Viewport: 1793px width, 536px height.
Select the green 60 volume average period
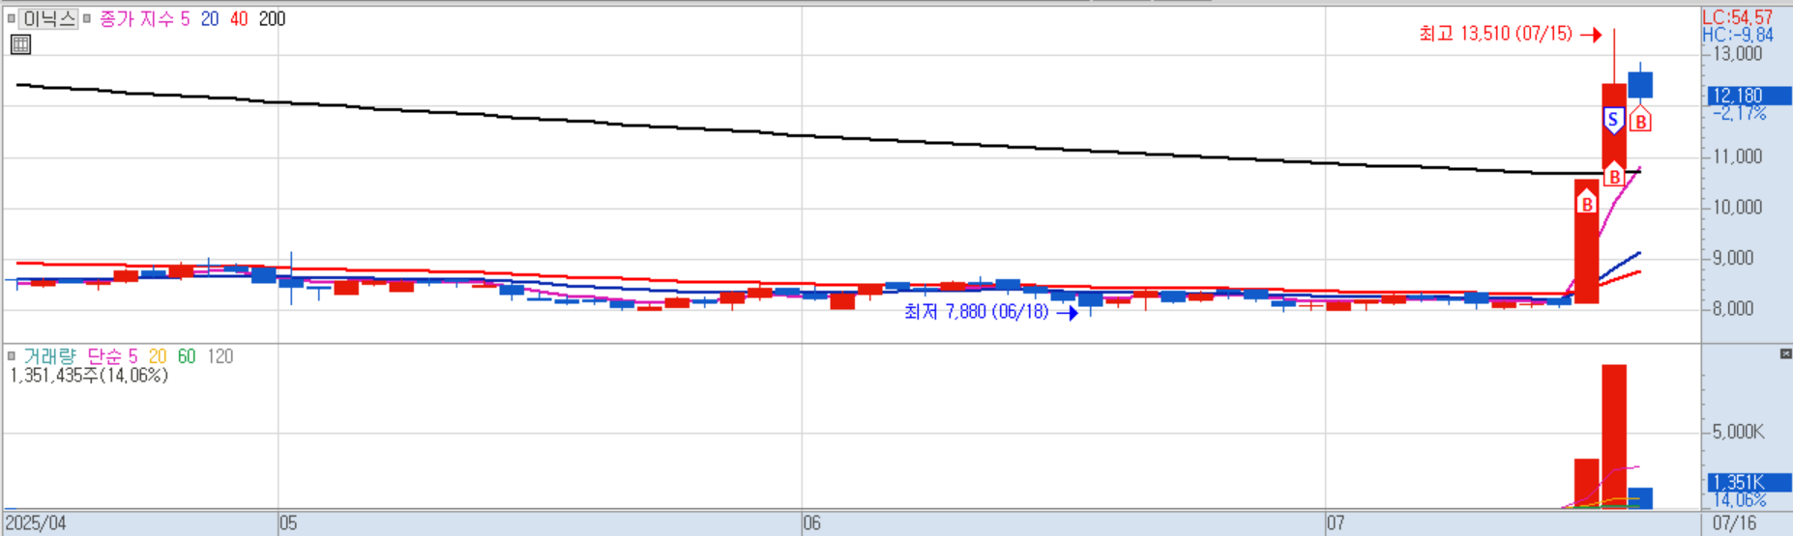[x=187, y=356]
